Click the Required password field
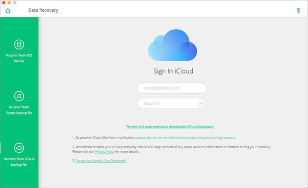308x188 pixels. (x=166, y=103)
